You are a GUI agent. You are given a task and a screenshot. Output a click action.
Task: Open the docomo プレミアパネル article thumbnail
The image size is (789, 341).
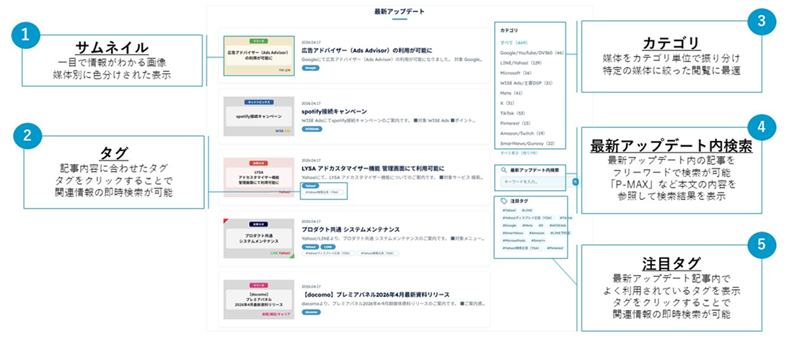click(x=259, y=300)
